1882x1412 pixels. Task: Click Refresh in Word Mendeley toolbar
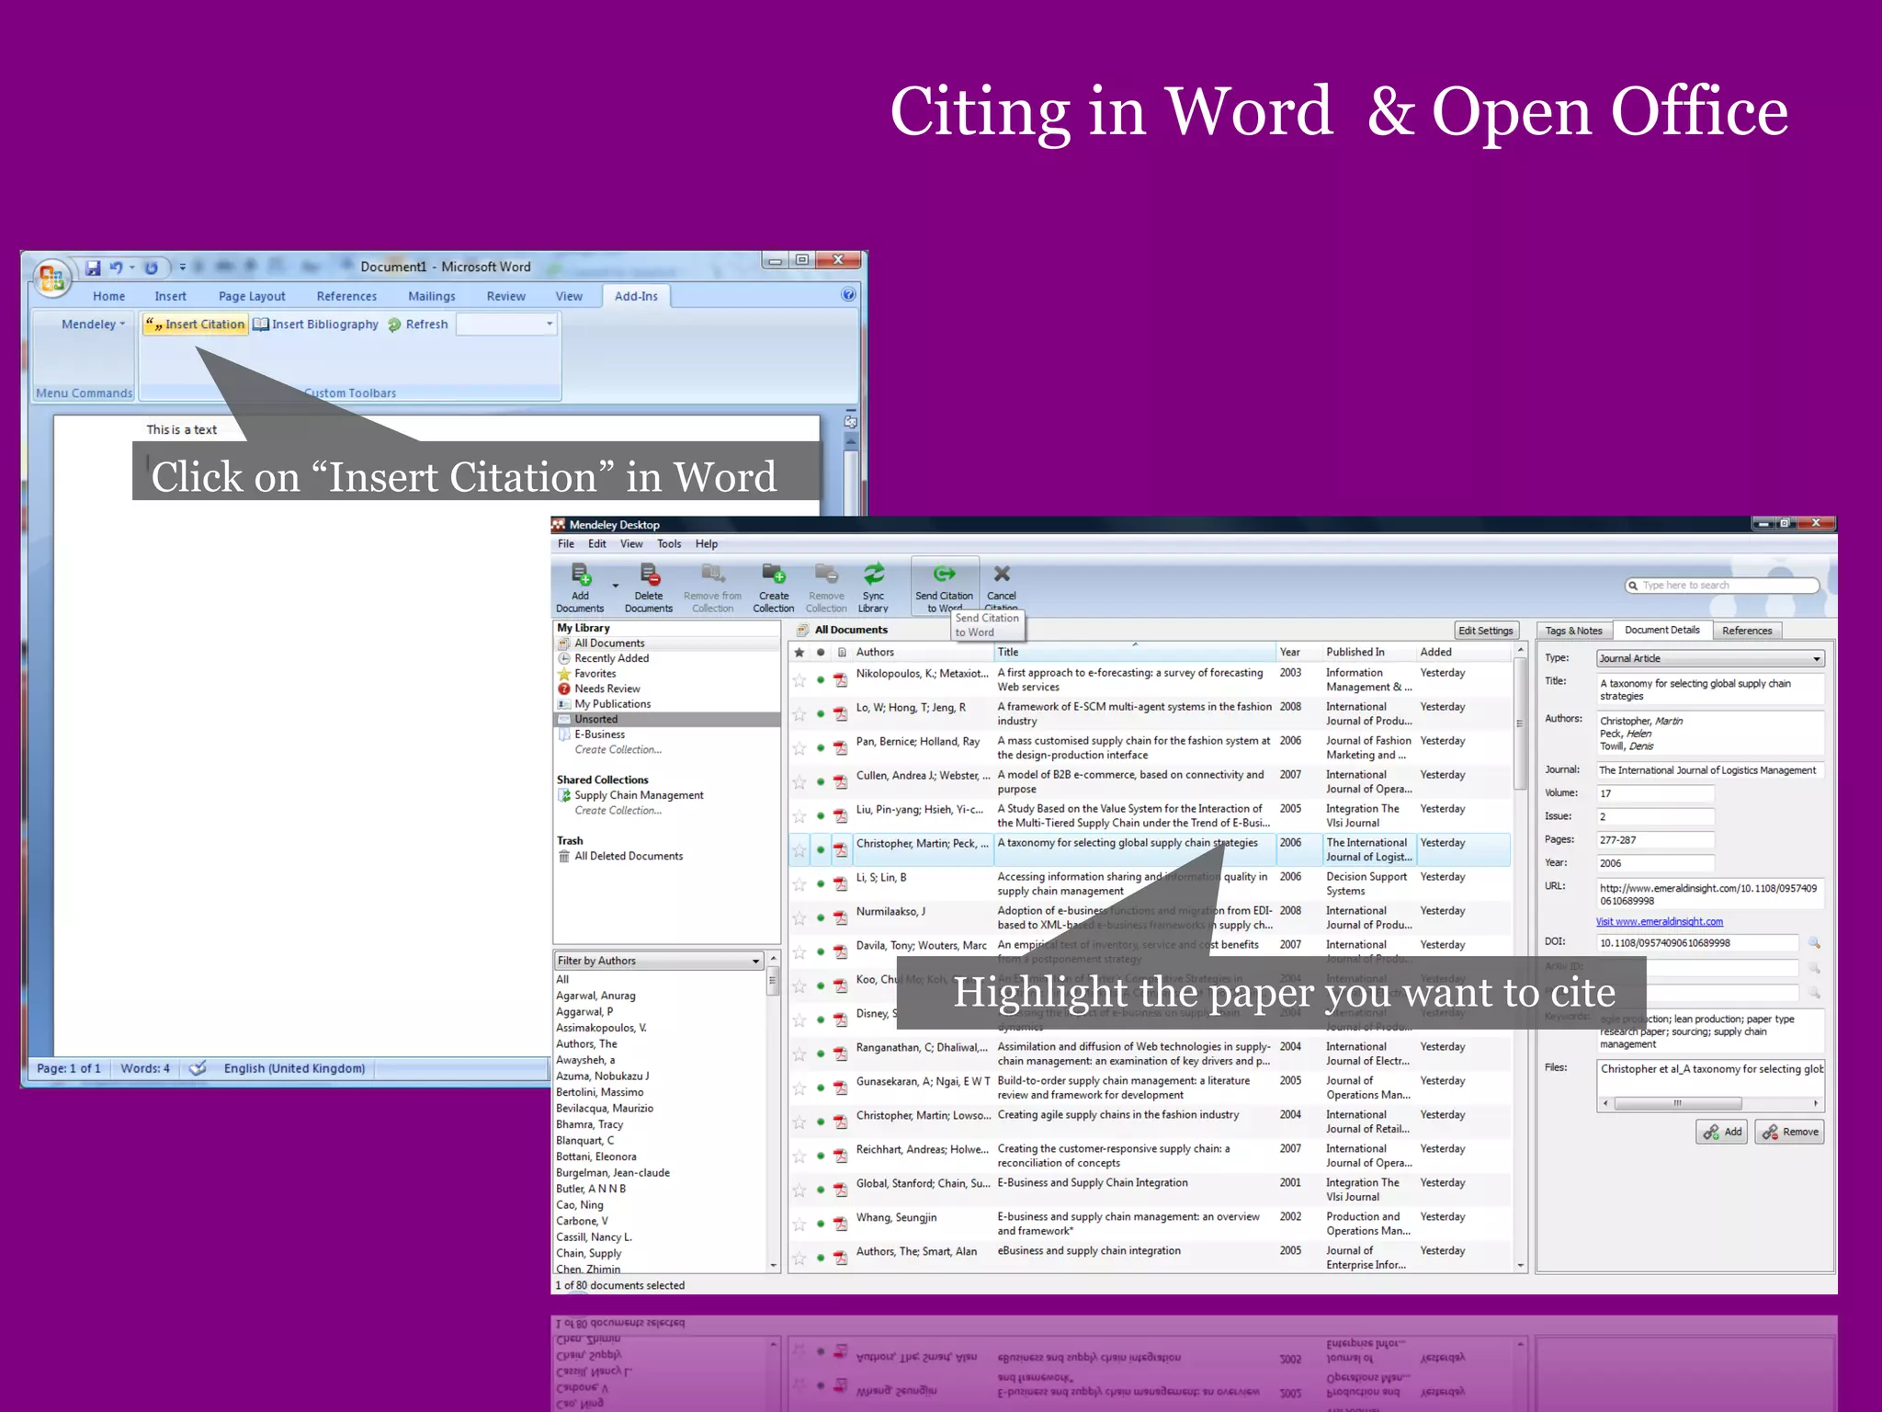coord(418,325)
